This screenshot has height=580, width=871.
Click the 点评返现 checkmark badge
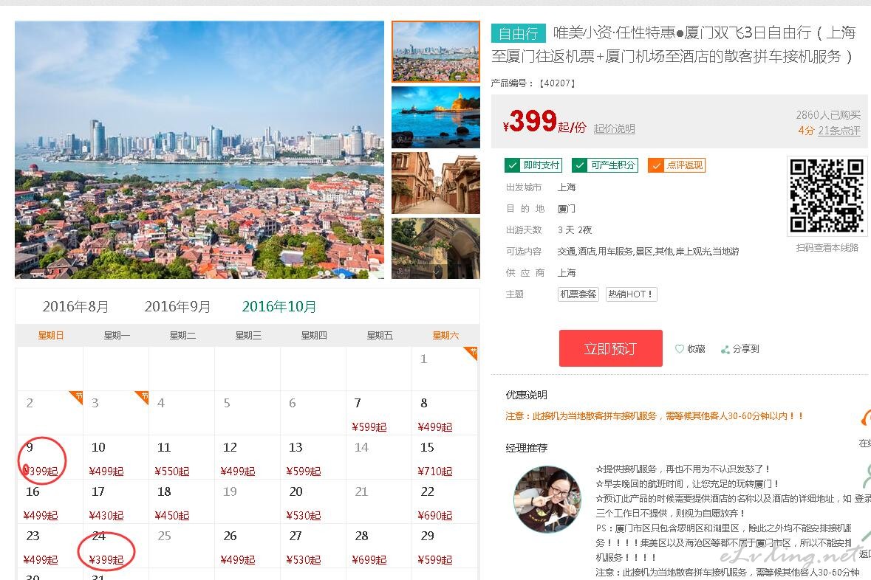coord(677,165)
